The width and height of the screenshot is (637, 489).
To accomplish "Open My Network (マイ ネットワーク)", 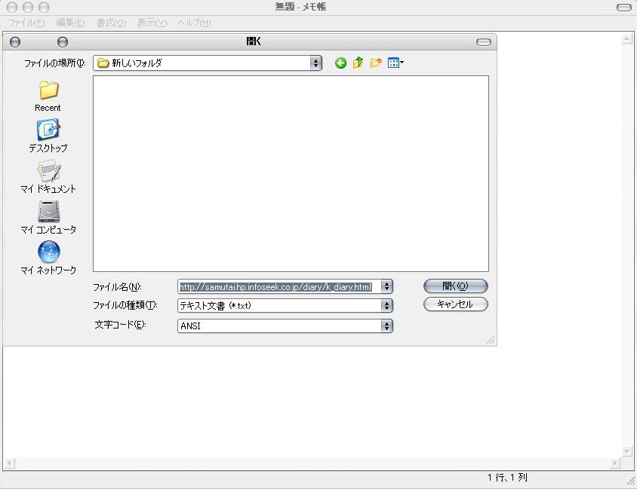I will (x=48, y=258).
